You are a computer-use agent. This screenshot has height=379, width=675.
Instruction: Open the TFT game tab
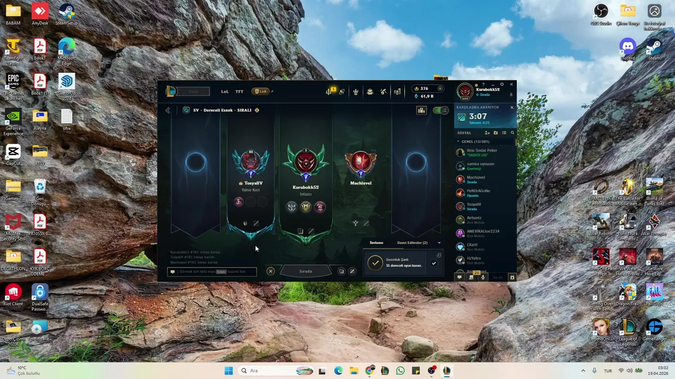click(239, 92)
